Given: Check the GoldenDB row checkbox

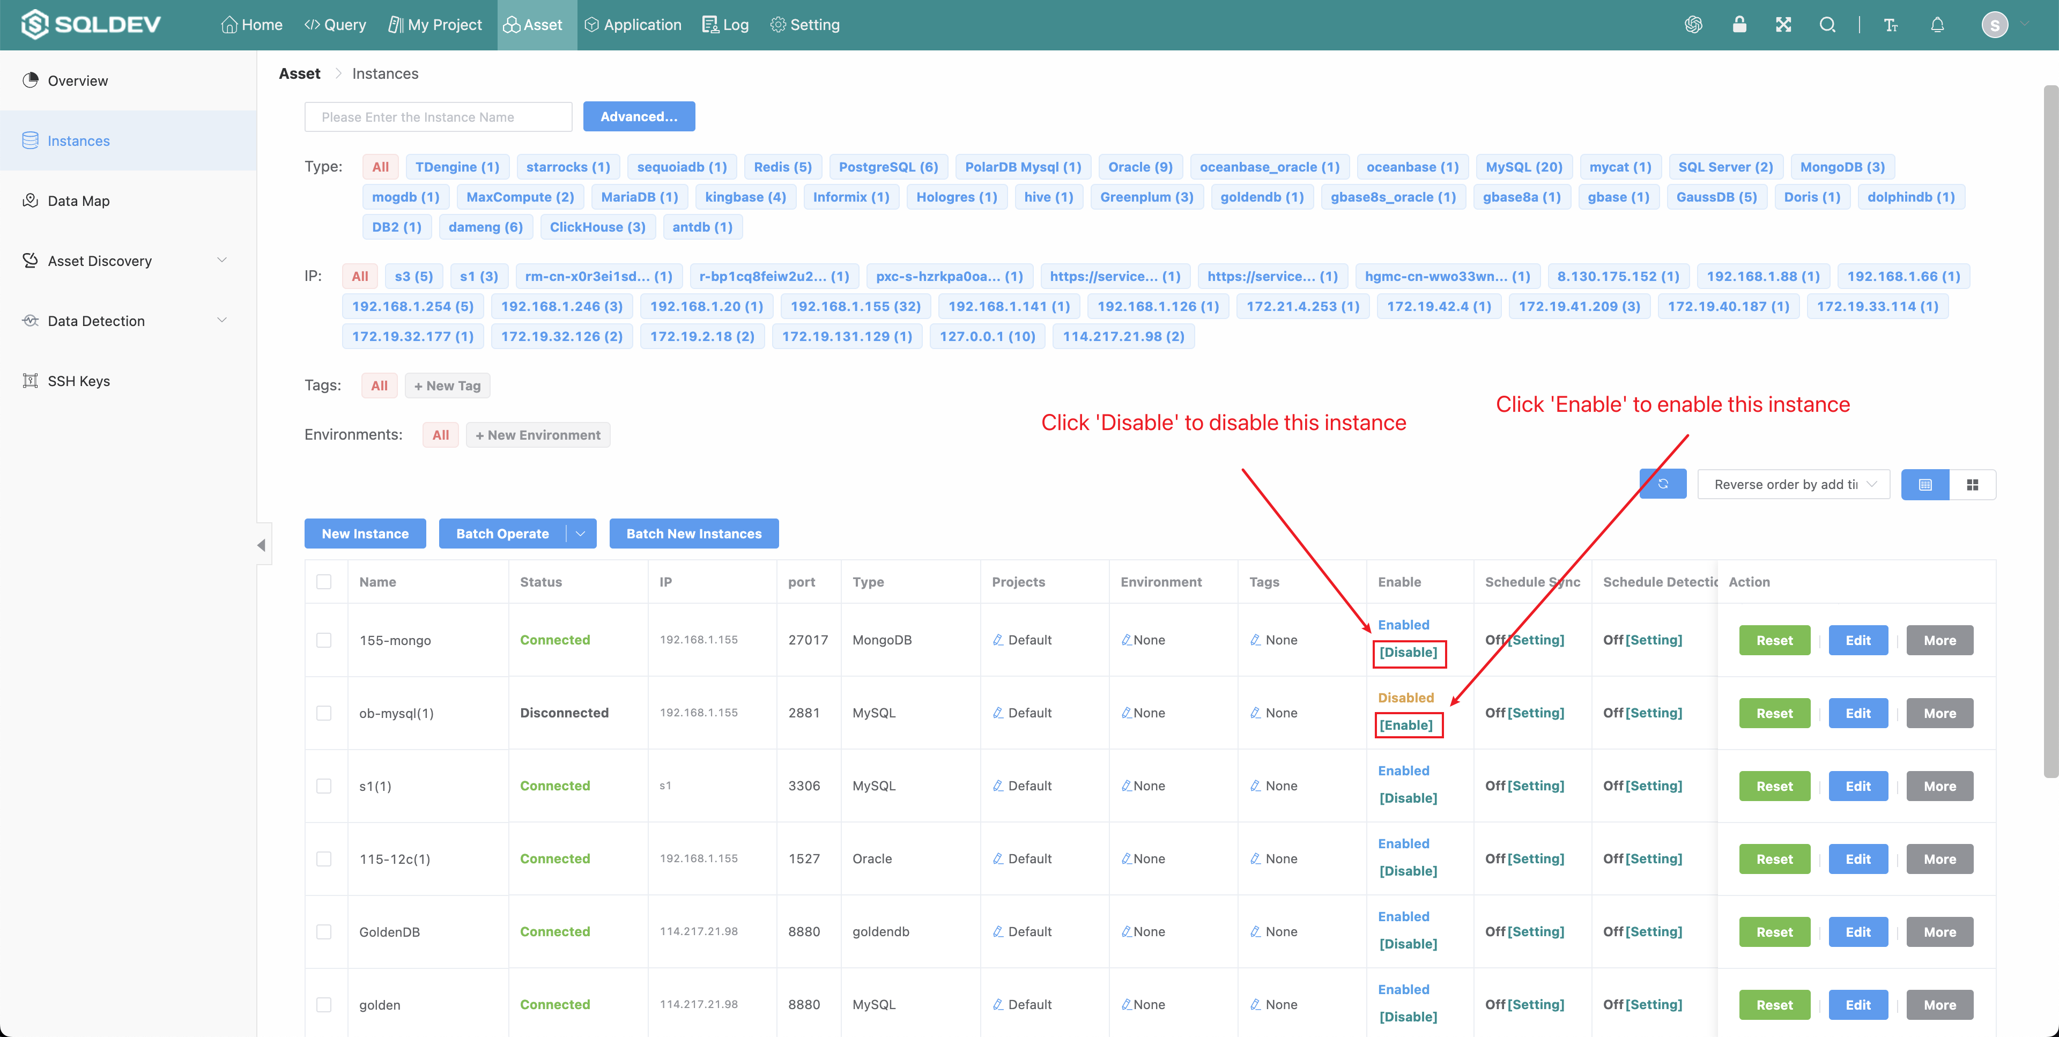Looking at the screenshot, I should pyautogui.click(x=324, y=931).
